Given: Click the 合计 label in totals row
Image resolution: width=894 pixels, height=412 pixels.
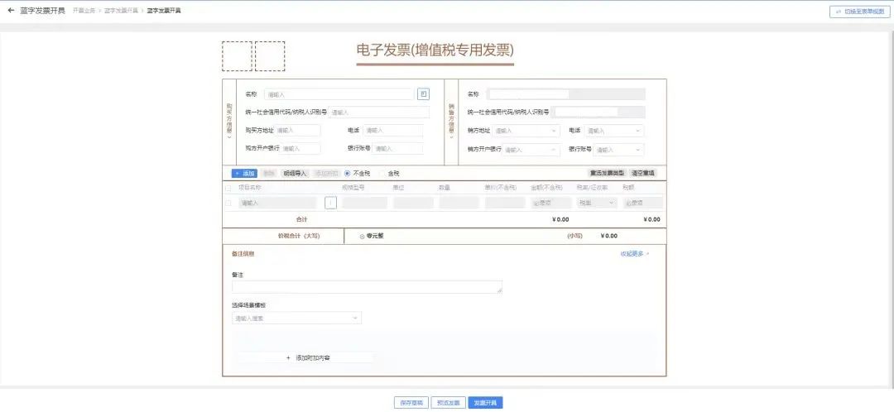Looking at the screenshot, I should 301,219.
